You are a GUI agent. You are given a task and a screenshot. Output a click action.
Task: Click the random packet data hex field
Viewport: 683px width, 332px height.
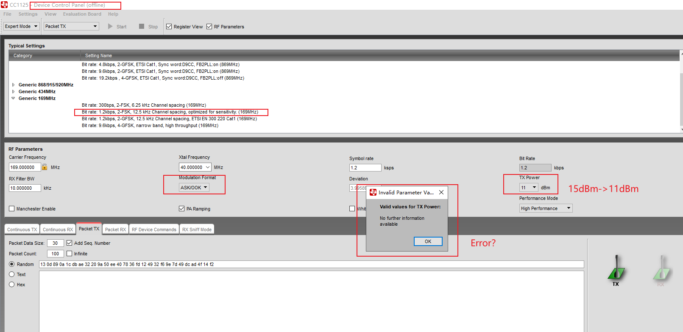[x=312, y=264]
